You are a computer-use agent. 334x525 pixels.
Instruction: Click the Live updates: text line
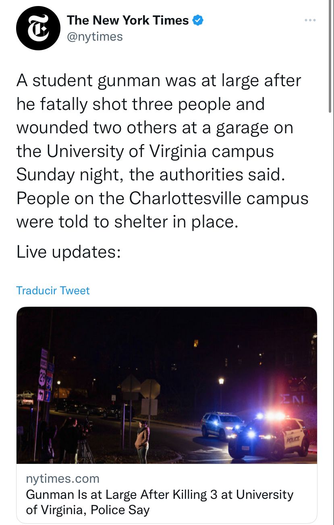(68, 252)
